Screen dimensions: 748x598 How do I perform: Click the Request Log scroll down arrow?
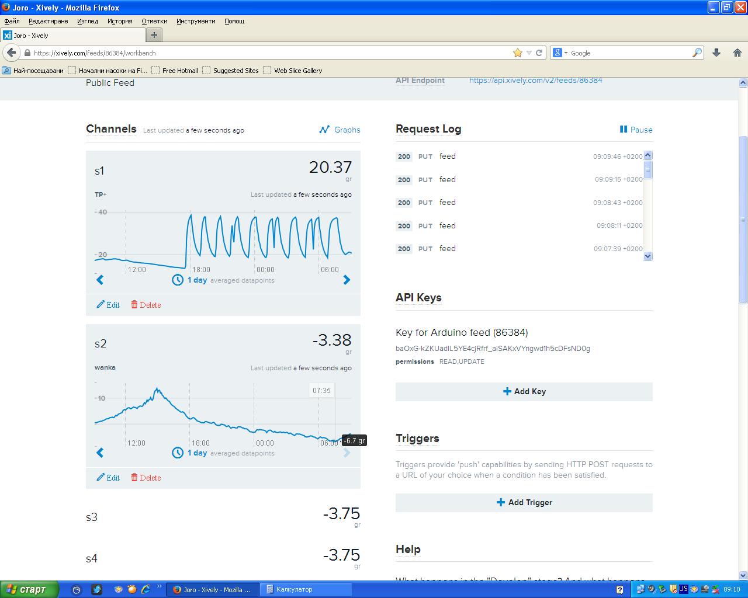coord(647,256)
